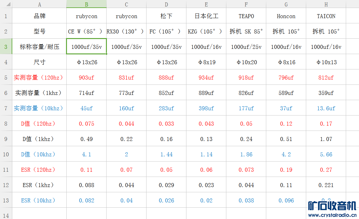Select the Φ10x20 size cell
This screenshot has height=219, width=359.
246,62
